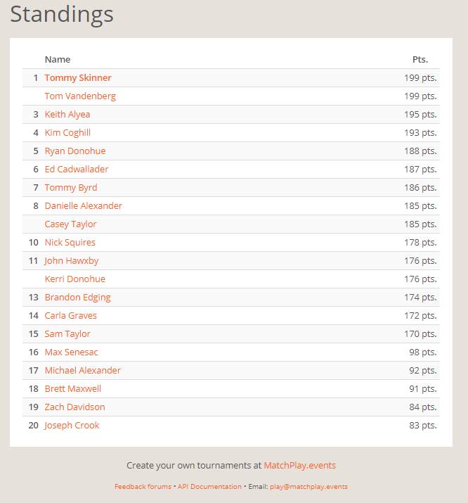Open Tommy Skinner's player page
Screen dimensions: 468x503
78,78
